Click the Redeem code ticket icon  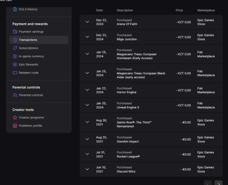coord(15,73)
